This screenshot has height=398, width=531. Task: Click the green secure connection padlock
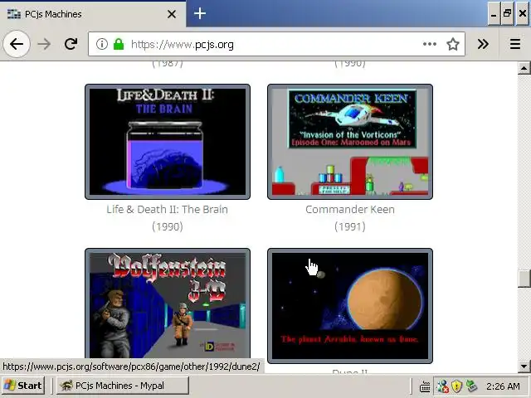coord(119,44)
